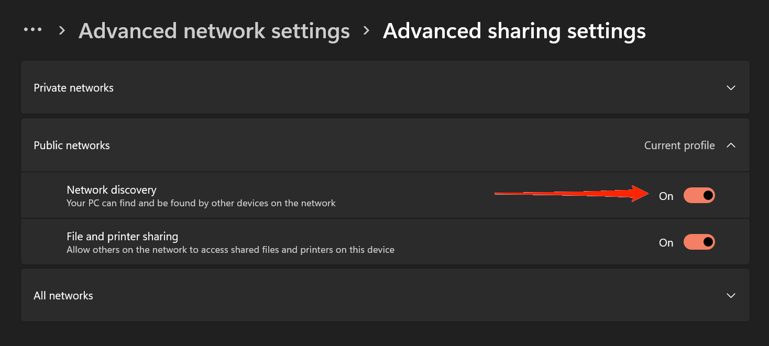Image resolution: width=769 pixels, height=346 pixels.
Task: Select the Current profile label
Action: tap(679, 145)
